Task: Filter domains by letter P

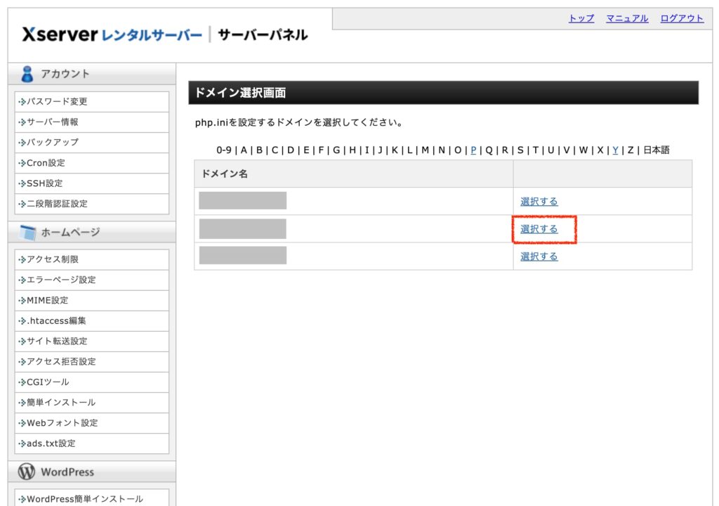Action: pos(473,150)
